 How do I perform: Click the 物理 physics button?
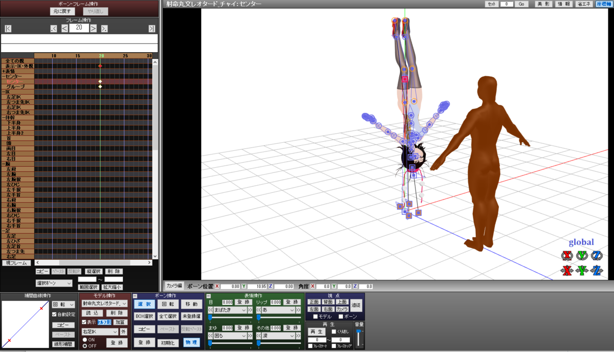[191, 342]
